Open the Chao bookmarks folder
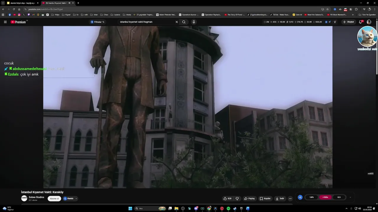Screen dimensions: 378x212 coord(104,15)
